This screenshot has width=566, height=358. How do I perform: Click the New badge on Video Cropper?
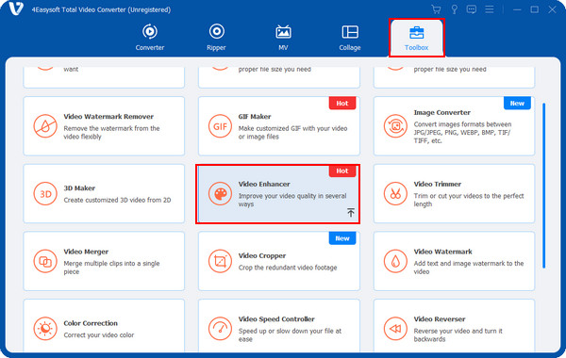pos(342,238)
